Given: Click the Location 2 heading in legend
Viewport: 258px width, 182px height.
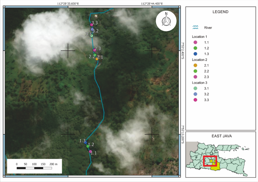Looking at the screenshot, I should (x=199, y=59).
